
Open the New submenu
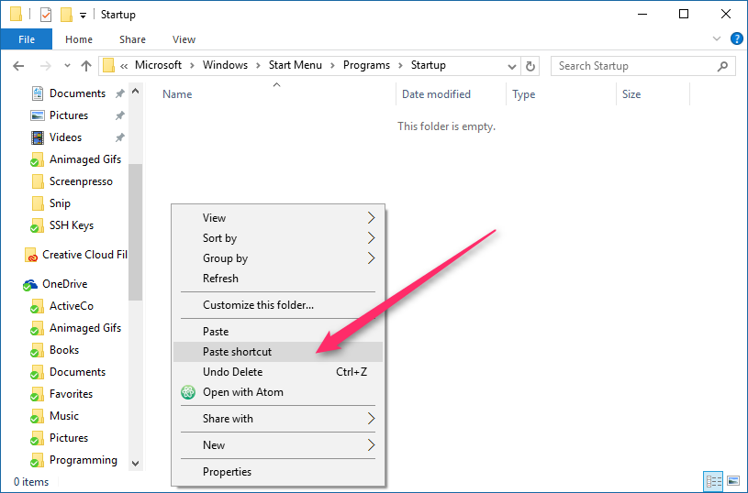click(278, 444)
